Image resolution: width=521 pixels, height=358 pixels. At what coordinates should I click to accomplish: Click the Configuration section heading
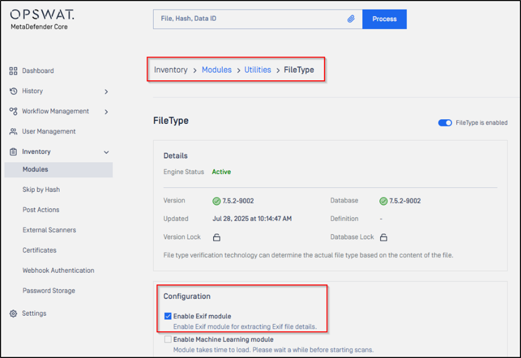coord(186,296)
